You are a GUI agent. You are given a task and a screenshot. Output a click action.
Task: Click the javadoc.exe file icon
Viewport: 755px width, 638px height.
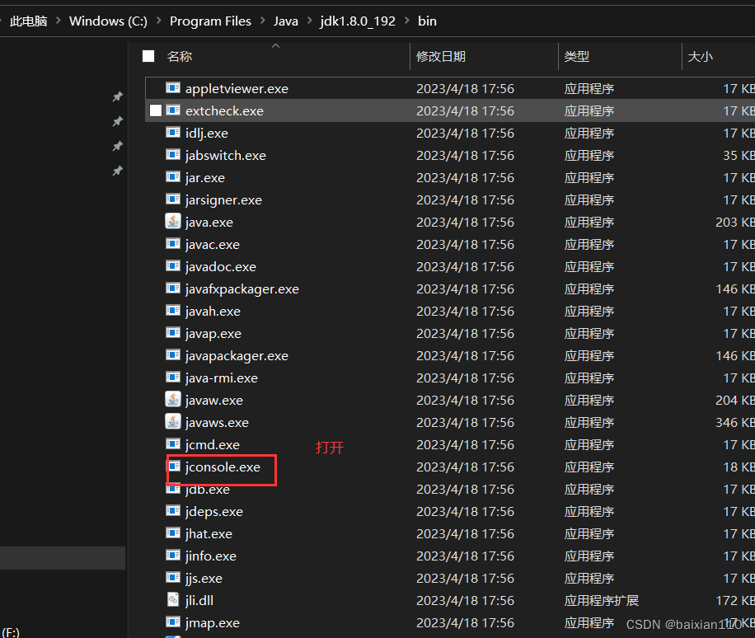point(173,265)
